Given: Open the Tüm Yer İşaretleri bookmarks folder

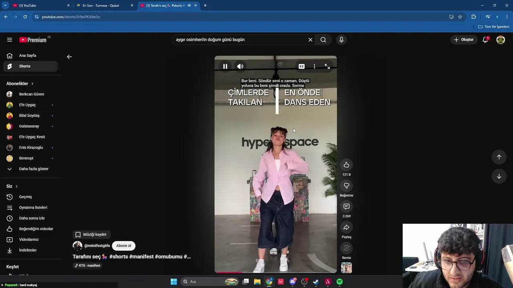Looking at the screenshot, I should 494,27.
